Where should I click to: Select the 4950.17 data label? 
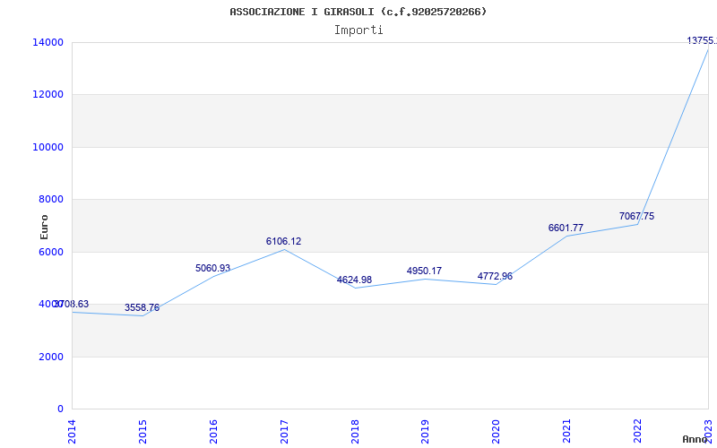coord(424,271)
